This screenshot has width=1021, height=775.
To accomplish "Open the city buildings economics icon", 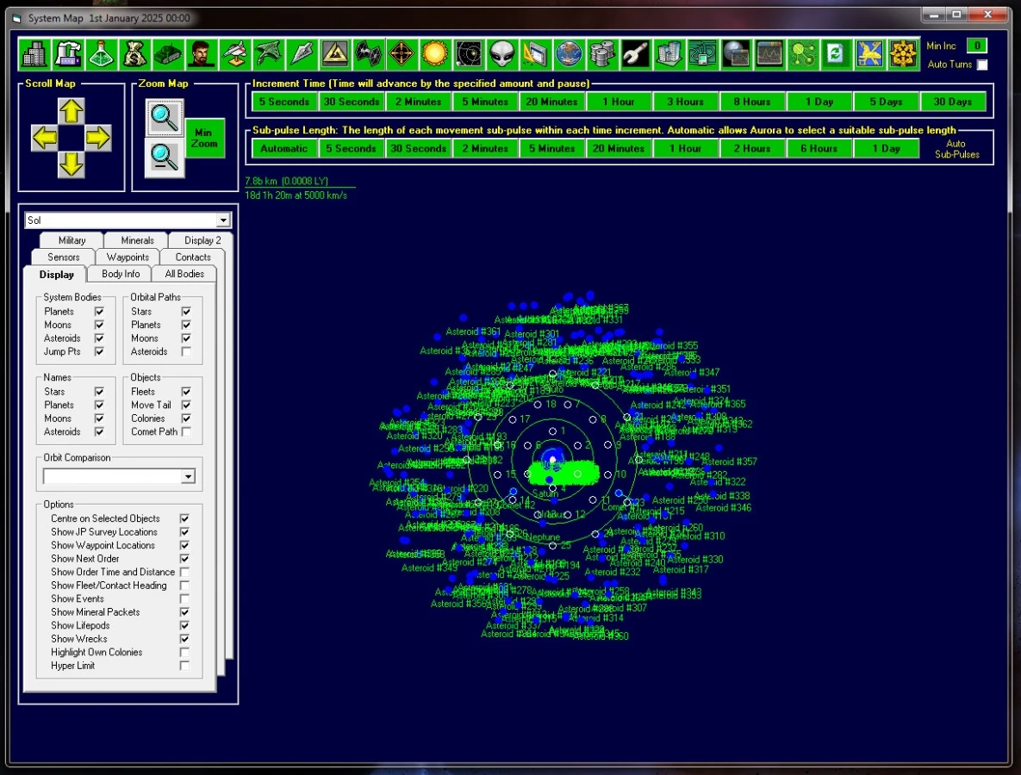I will coord(34,54).
